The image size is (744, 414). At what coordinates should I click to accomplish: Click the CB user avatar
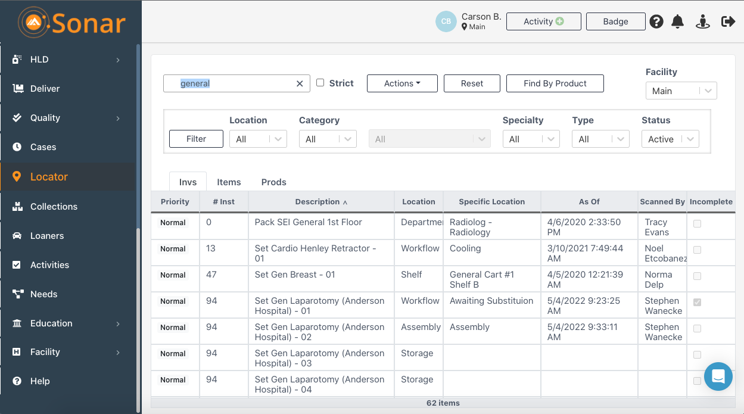coord(446,21)
